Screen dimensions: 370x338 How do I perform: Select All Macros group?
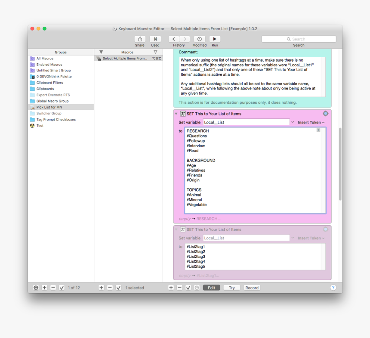point(61,58)
